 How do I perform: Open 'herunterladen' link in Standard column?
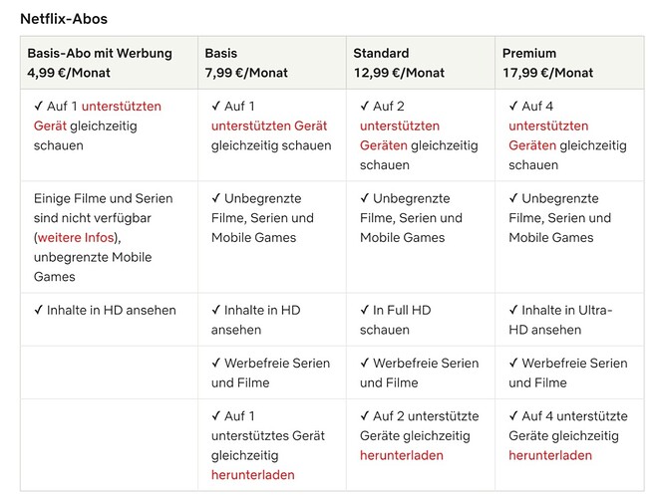[x=402, y=455]
